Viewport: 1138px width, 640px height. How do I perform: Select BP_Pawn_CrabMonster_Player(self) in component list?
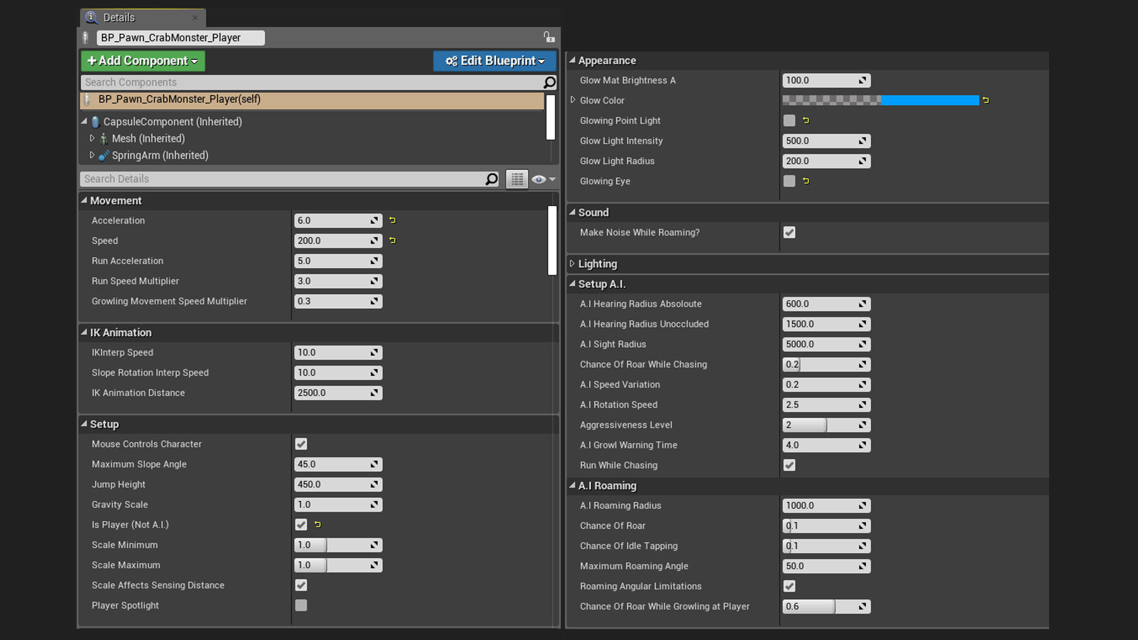(x=179, y=100)
